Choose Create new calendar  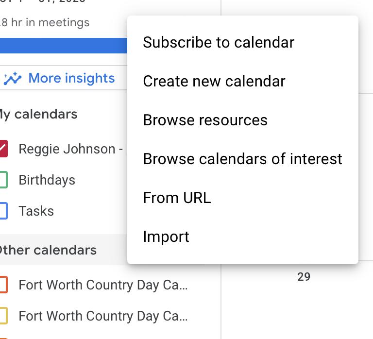(x=214, y=81)
